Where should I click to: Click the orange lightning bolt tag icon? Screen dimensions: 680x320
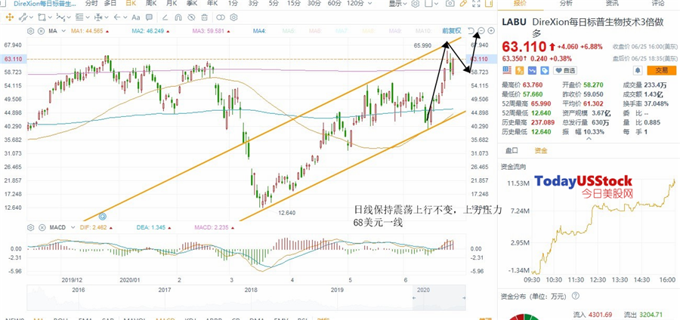pyautogui.click(x=520, y=70)
